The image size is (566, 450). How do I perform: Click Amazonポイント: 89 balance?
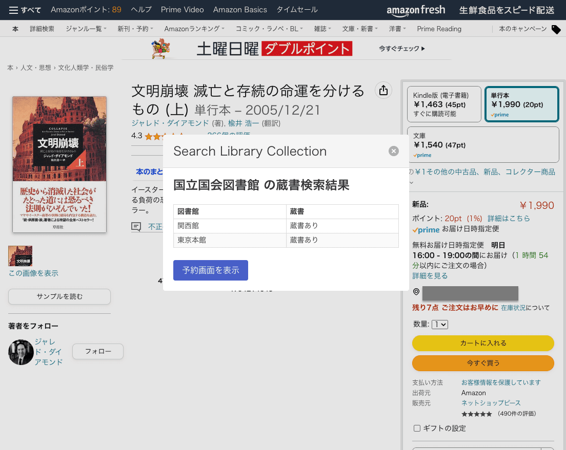point(86,10)
